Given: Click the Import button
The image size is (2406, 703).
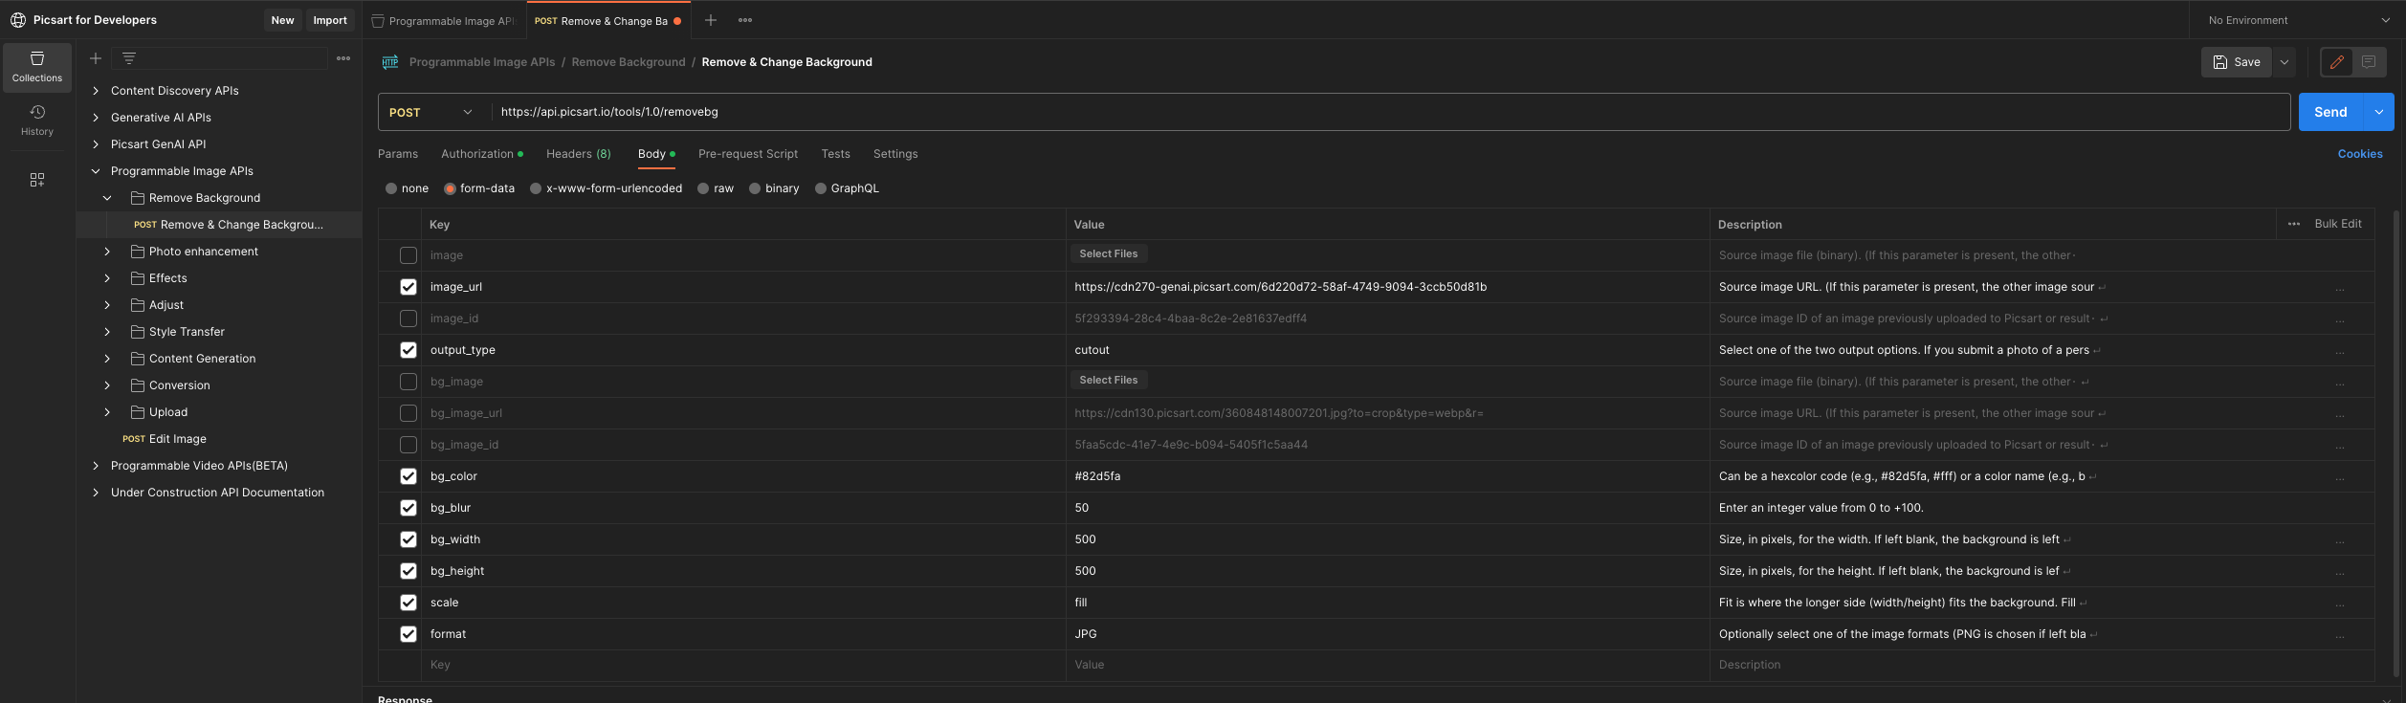Looking at the screenshot, I should 330,20.
